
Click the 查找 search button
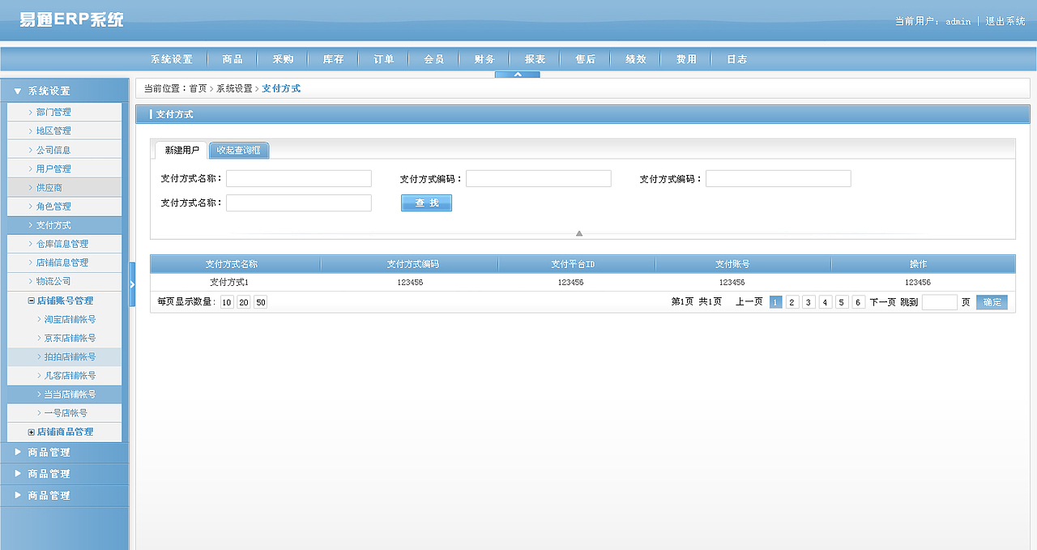426,203
